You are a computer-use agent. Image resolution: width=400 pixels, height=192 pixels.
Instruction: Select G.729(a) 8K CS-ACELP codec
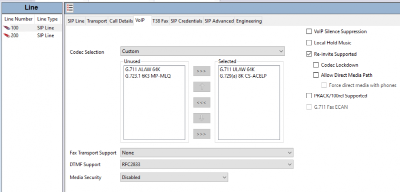pos(243,76)
